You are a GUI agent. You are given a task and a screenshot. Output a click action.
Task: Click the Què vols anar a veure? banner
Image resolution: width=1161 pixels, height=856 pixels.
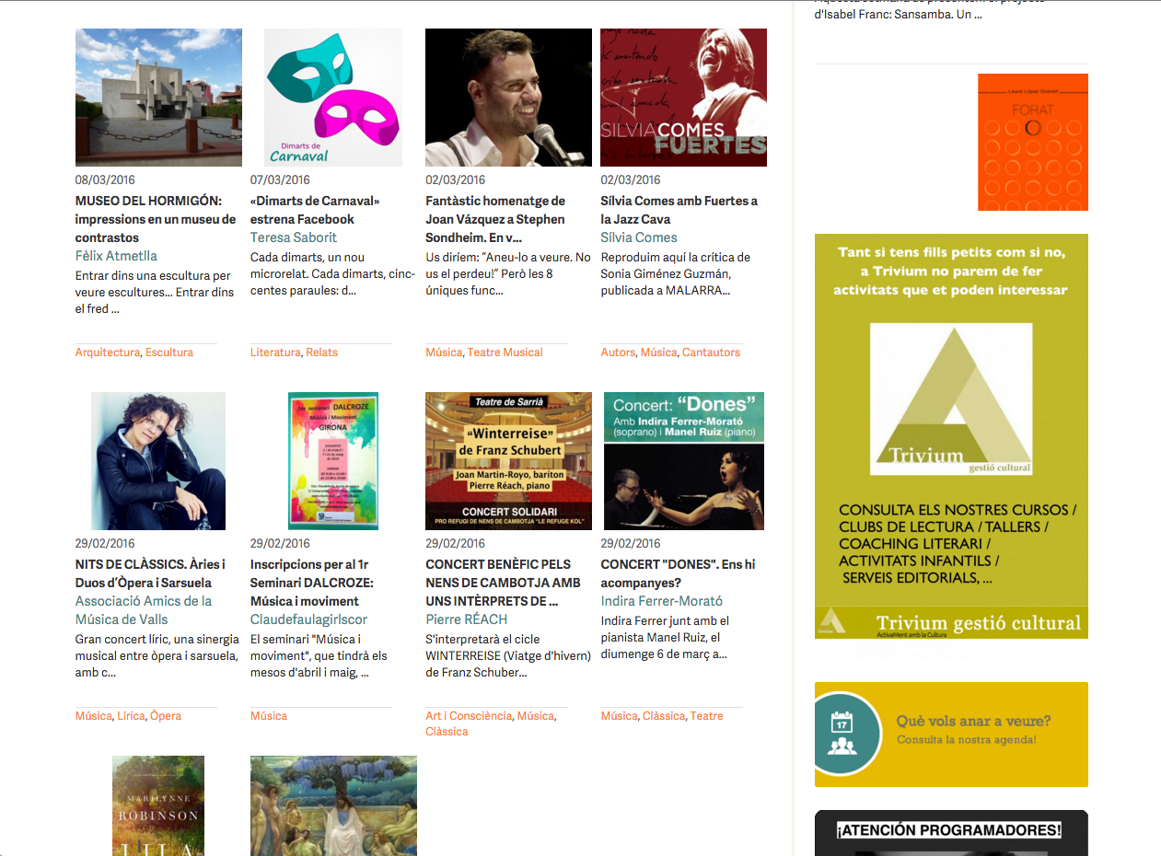tap(951, 735)
